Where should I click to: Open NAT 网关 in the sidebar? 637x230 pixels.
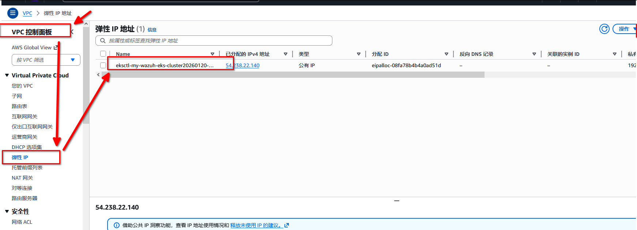(22, 178)
